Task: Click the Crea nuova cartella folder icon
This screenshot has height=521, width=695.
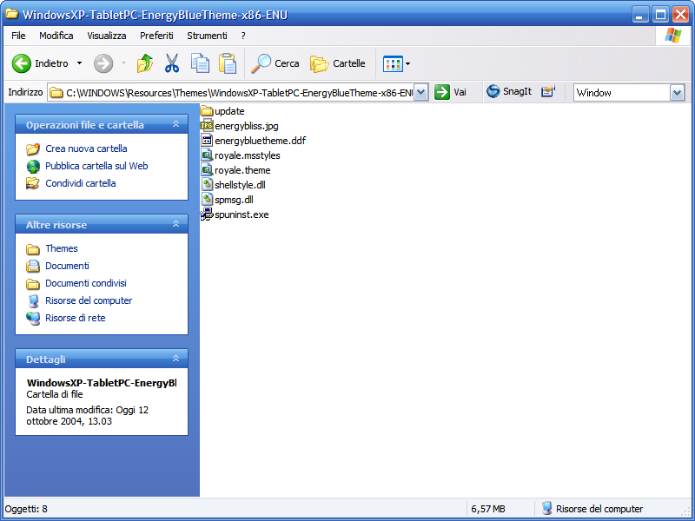Action: [33, 148]
